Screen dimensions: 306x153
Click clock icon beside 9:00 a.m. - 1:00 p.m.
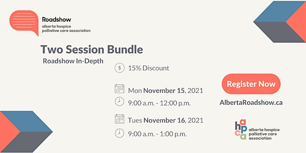coord(119,133)
